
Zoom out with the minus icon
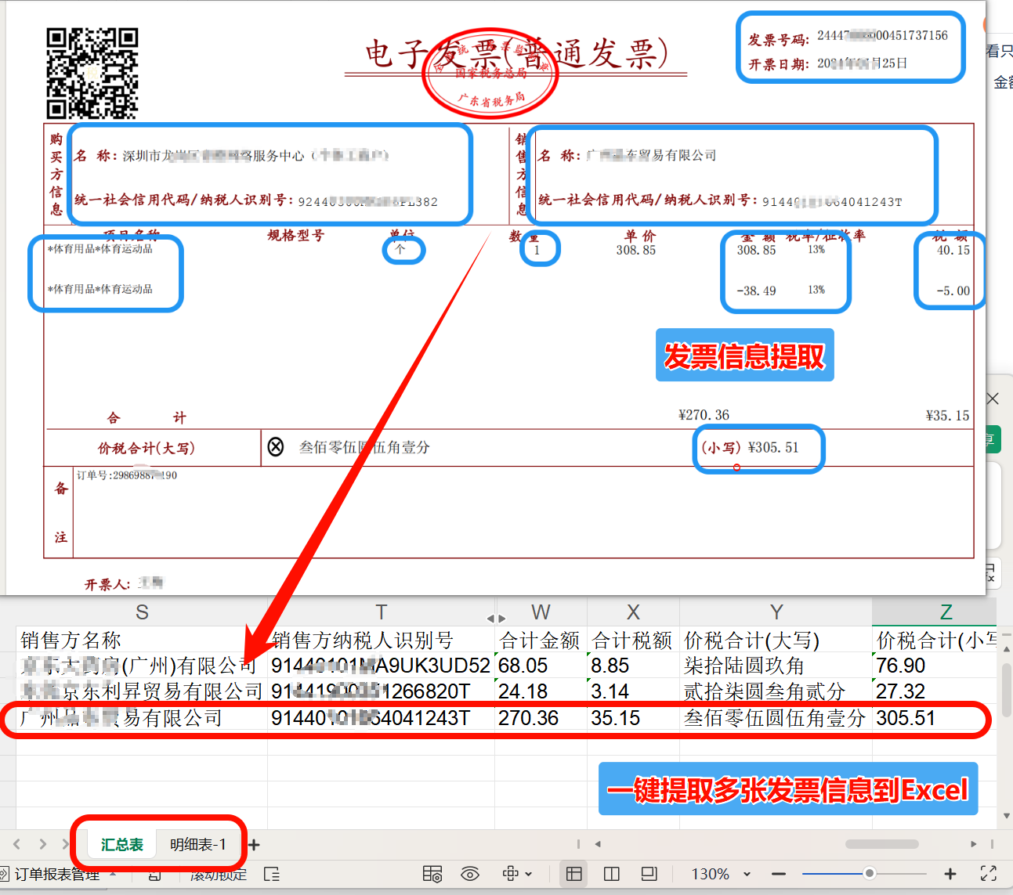[779, 874]
